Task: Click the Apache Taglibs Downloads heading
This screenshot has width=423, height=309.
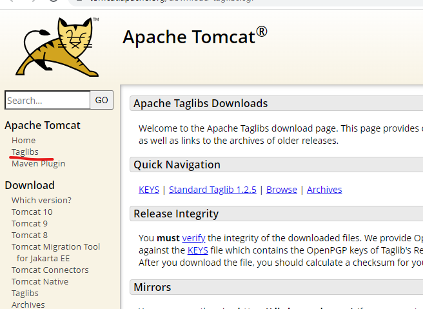Action: (x=201, y=103)
